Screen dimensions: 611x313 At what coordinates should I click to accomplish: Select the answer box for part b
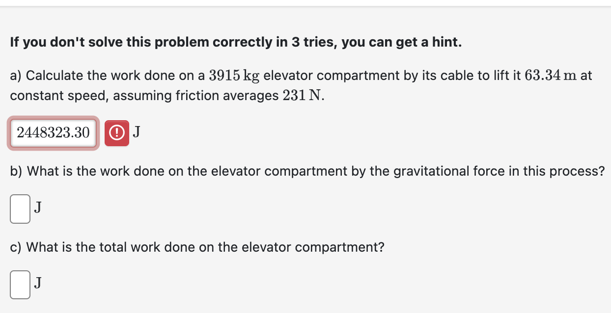(x=20, y=209)
